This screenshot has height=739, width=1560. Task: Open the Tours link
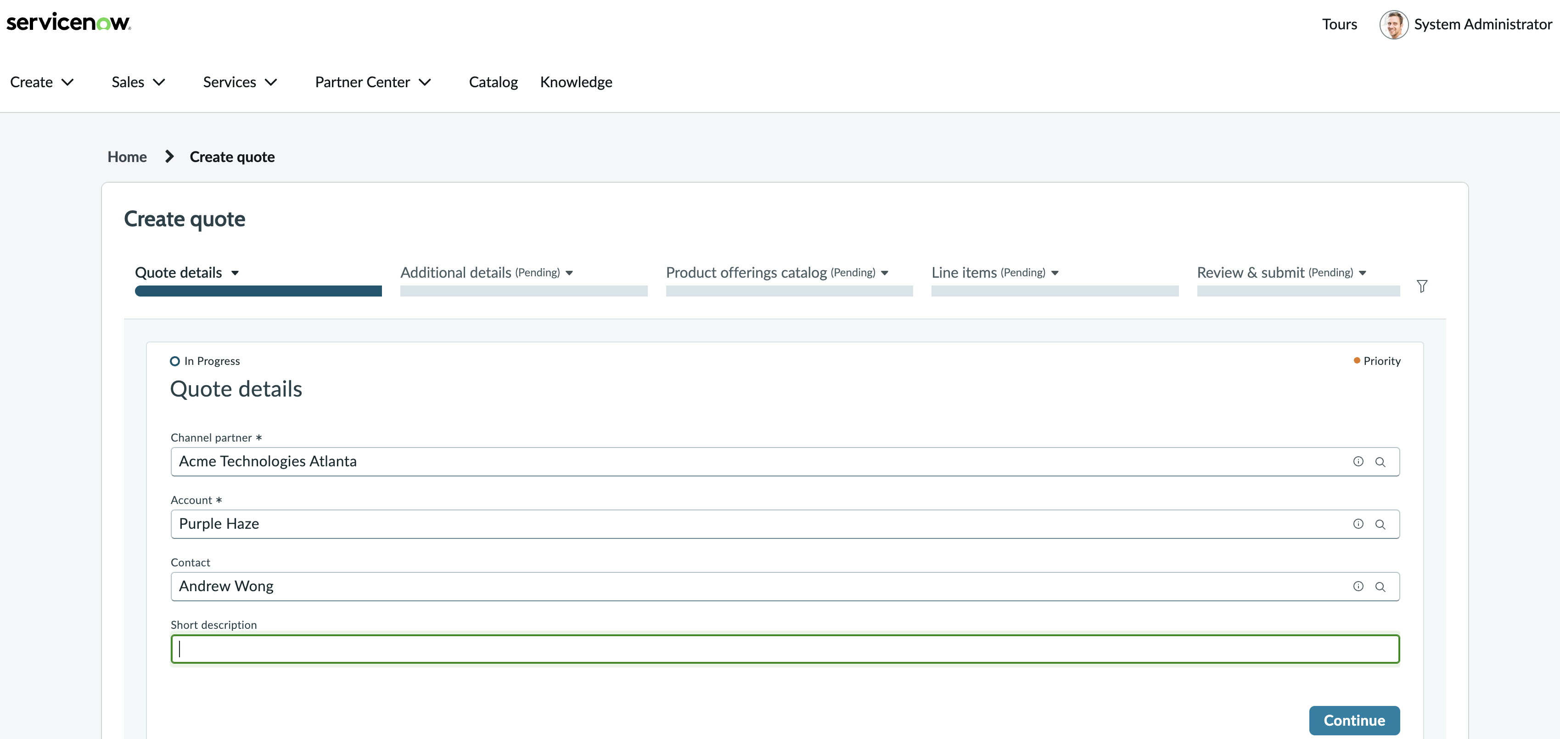[1339, 25]
